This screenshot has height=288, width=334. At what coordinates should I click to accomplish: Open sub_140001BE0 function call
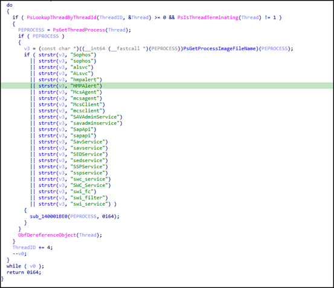click(49, 217)
